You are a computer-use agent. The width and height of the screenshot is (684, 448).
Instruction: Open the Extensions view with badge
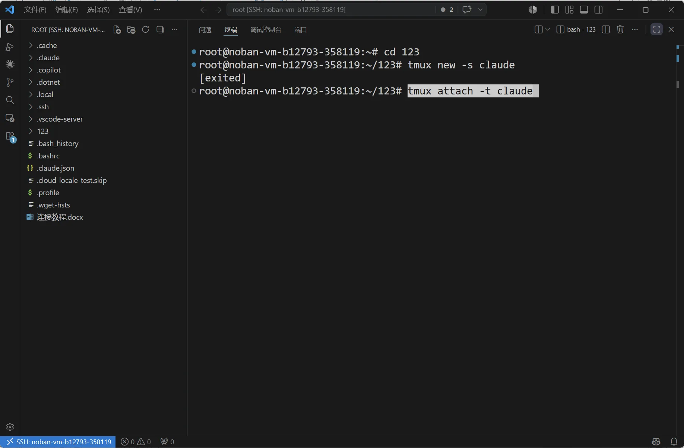pos(10,136)
